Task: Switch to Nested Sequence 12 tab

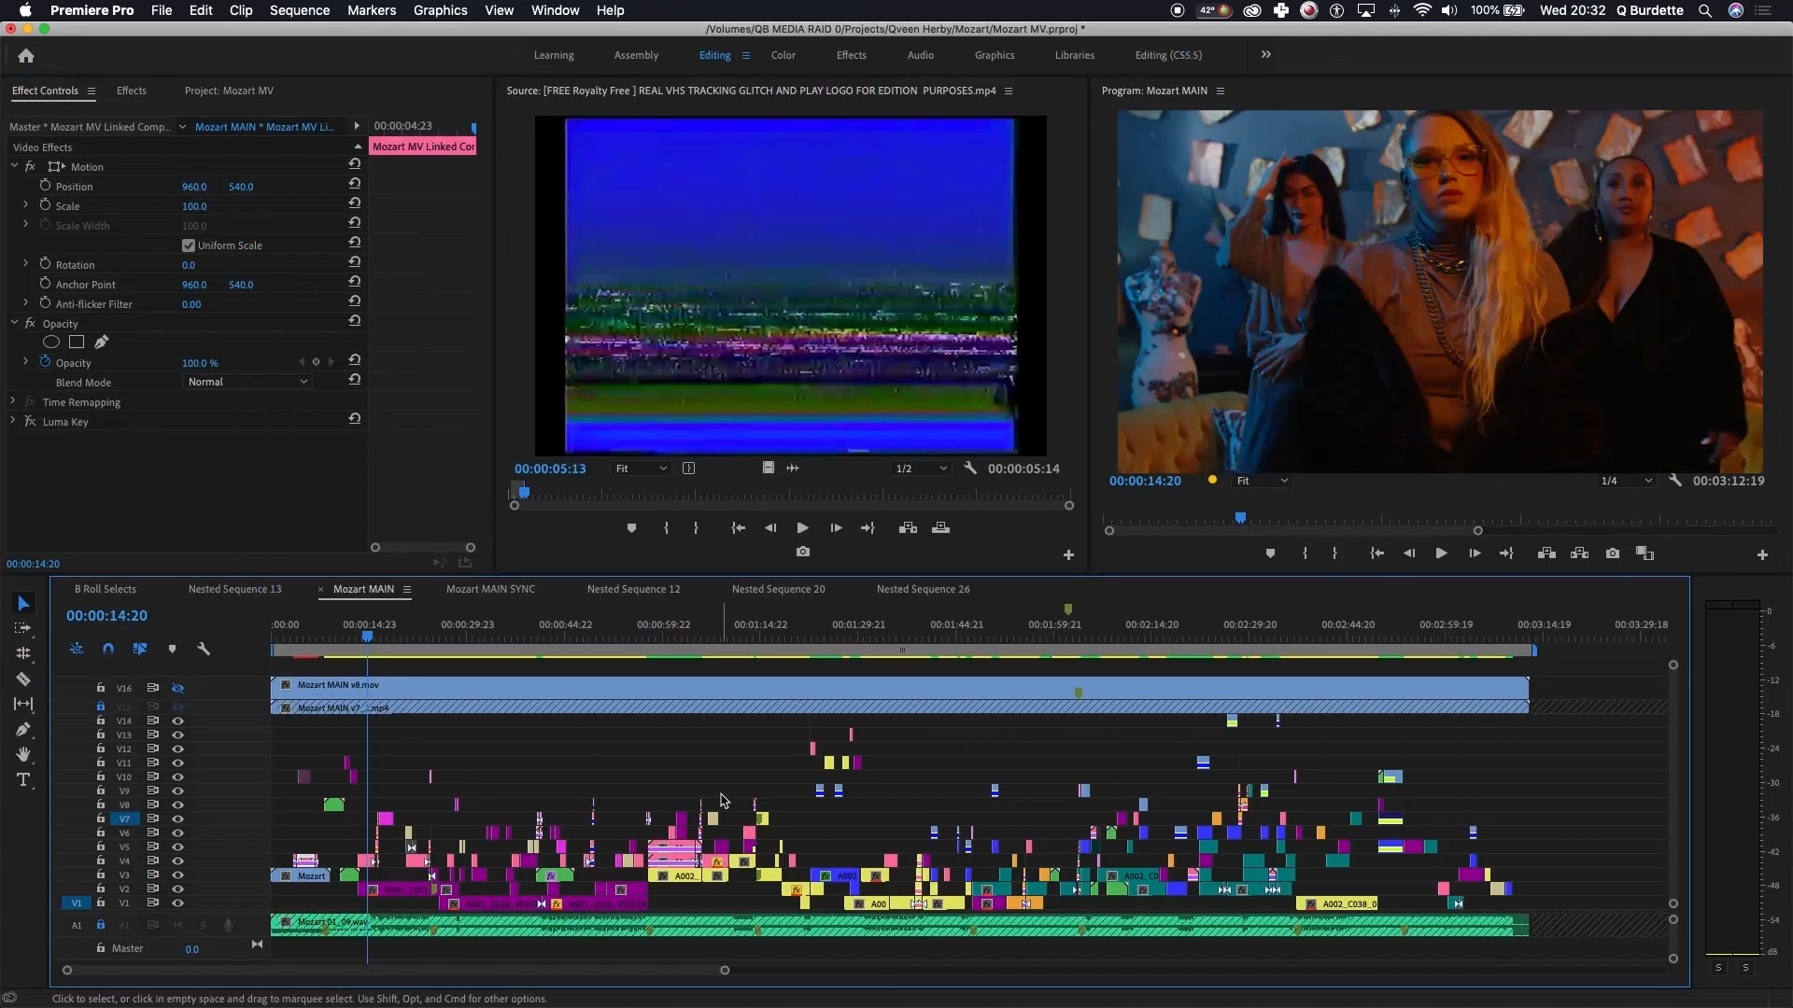Action: (x=633, y=589)
